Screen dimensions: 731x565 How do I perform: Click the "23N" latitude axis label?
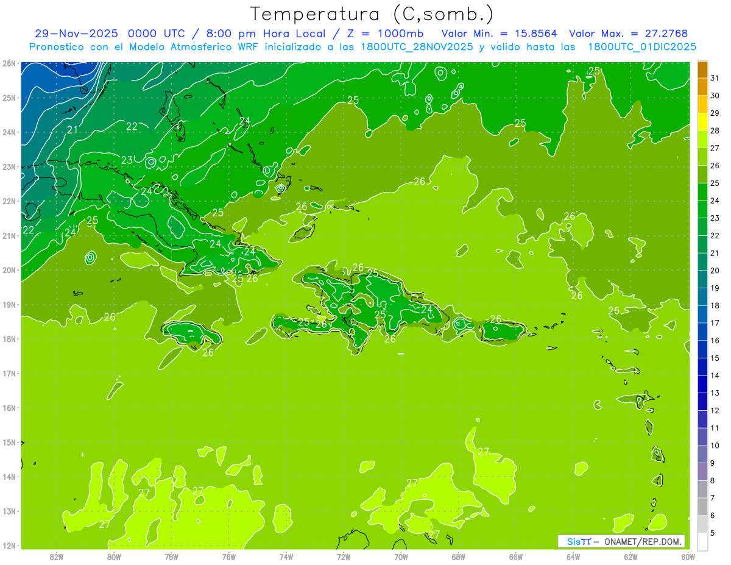(9, 167)
